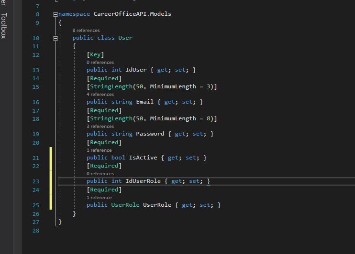Click the bool keyword on line 21
Screen dimensions: 355x254
point(118,158)
